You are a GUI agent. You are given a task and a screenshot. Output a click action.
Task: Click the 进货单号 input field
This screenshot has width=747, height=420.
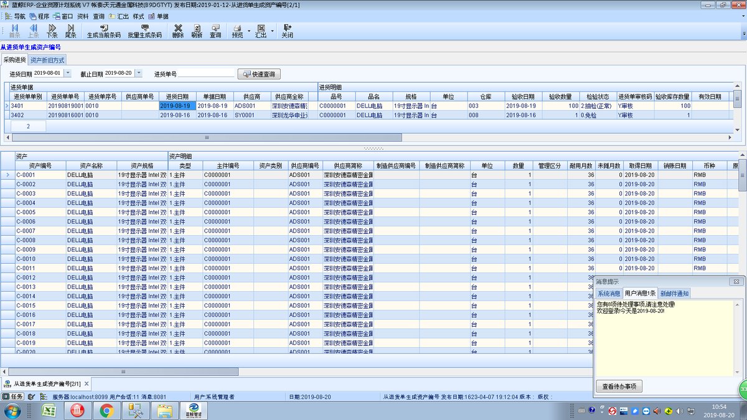tap(207, 74)
